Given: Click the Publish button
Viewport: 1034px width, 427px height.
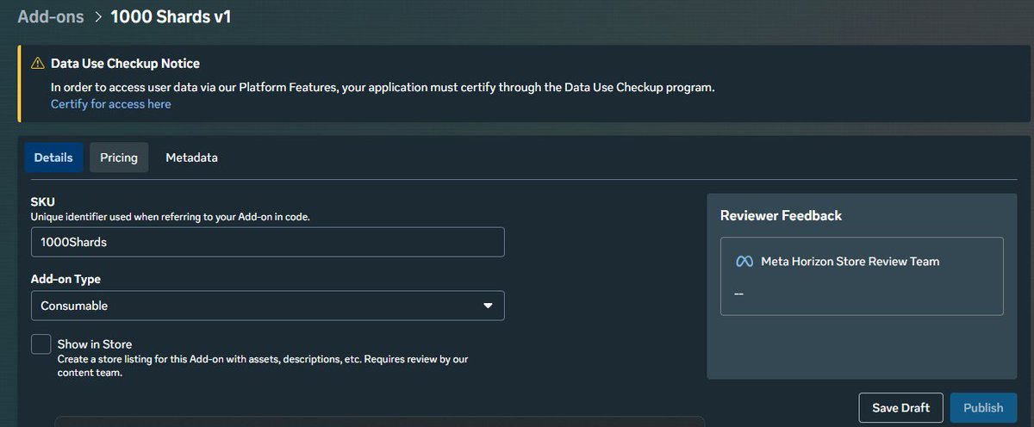Looking at the screenshot, I should pos(983,408).
